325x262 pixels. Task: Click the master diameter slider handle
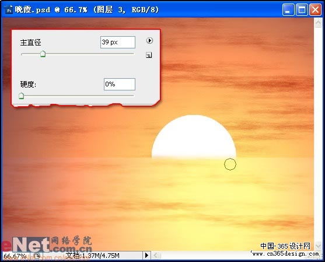click(43, 54)
